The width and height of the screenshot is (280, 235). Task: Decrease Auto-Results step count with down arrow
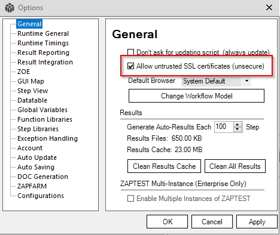tap(238, 129)
